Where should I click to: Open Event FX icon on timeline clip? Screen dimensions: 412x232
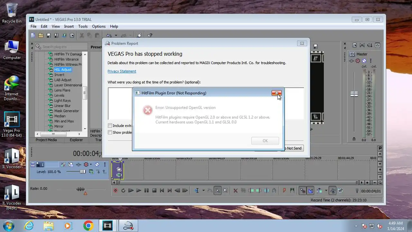tap(119, 175)
